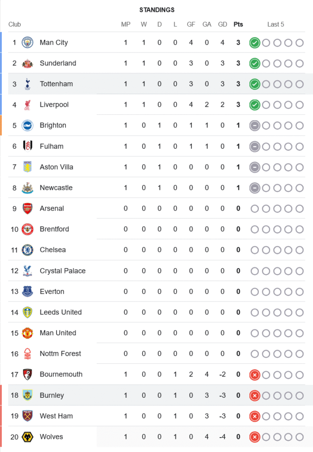The height and width of the screenshot is (452, 313).
Task: Open the Fulham team link
Action: click(51, 146)
